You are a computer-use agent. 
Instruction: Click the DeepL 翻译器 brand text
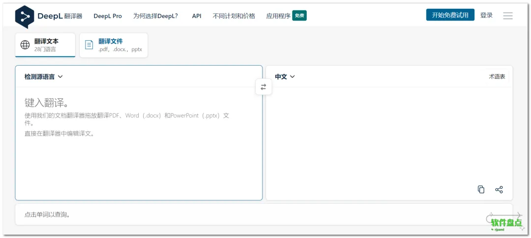[60, 16]
